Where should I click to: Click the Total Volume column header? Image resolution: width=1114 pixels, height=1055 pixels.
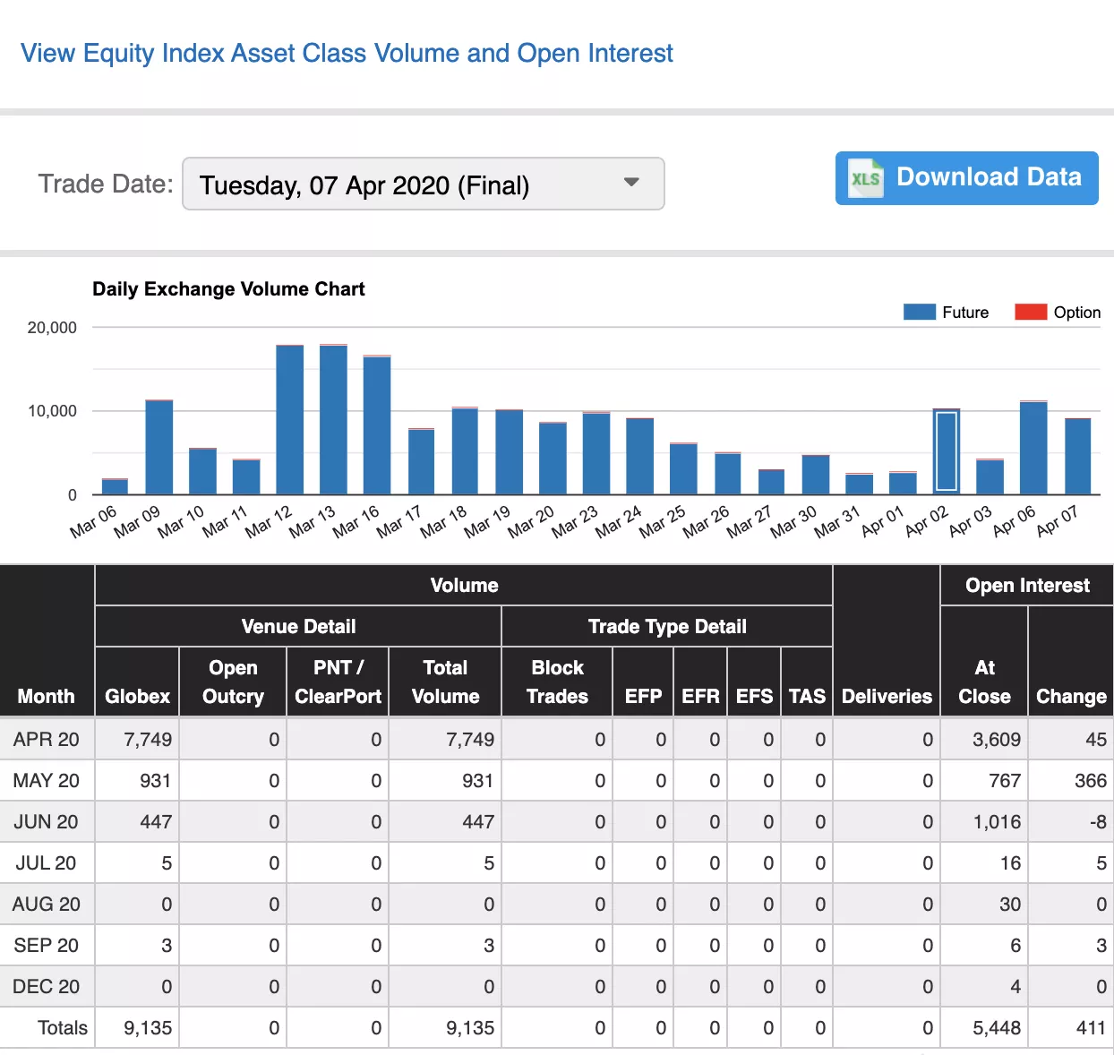(445, 682)
